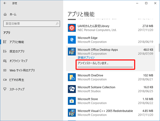Open ホーム in the sidebar
Image resolution: width=160 pixels, height=121 pixels.
[13, 14]
